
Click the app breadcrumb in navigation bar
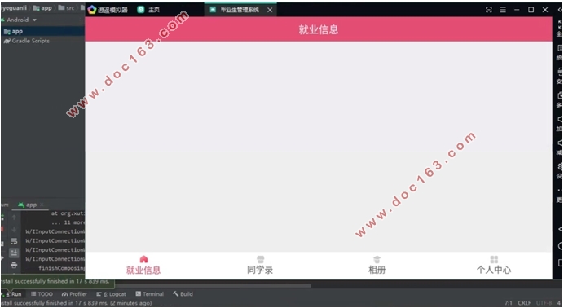42,8
